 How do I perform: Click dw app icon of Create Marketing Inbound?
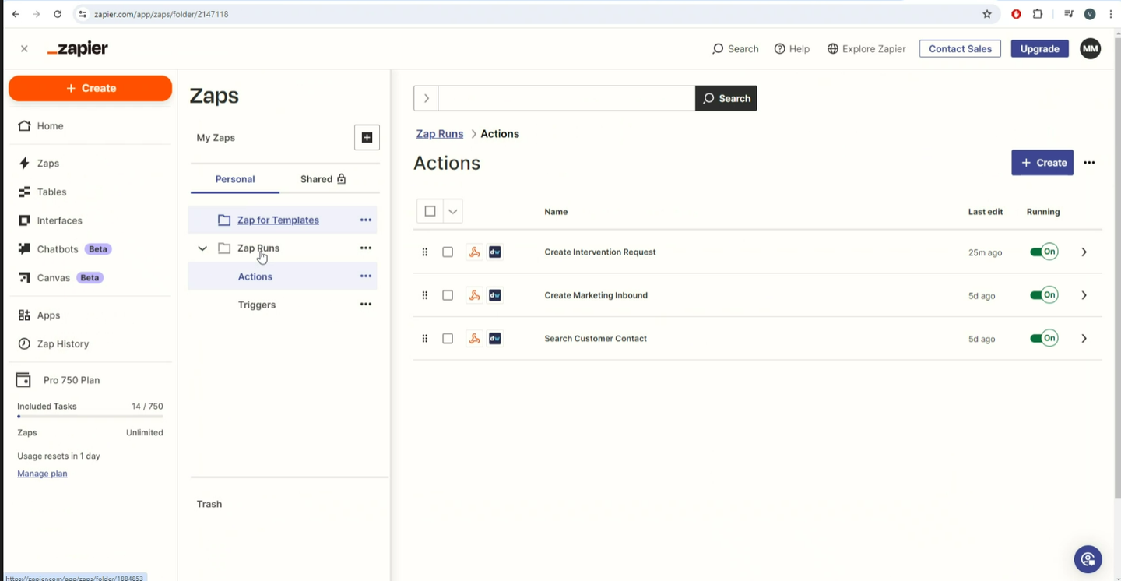[494, 295]
